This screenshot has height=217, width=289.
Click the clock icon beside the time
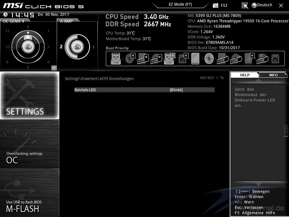click(x=6, y=14)
